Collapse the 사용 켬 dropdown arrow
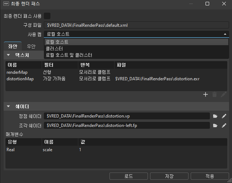Image resolution: width=232 pixels, height=183 pixels. pos(225,34)
